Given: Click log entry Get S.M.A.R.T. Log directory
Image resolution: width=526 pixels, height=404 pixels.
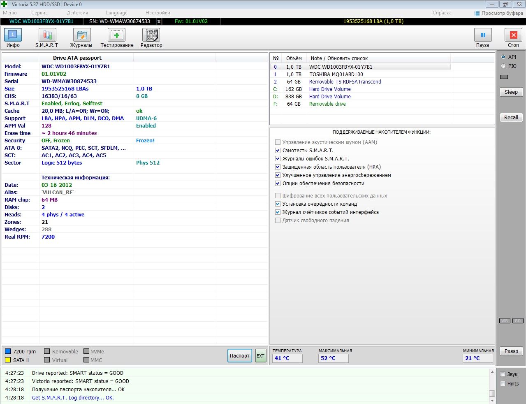Looking at the screenshot, I should pyautogui.click(x=73, y=398).
